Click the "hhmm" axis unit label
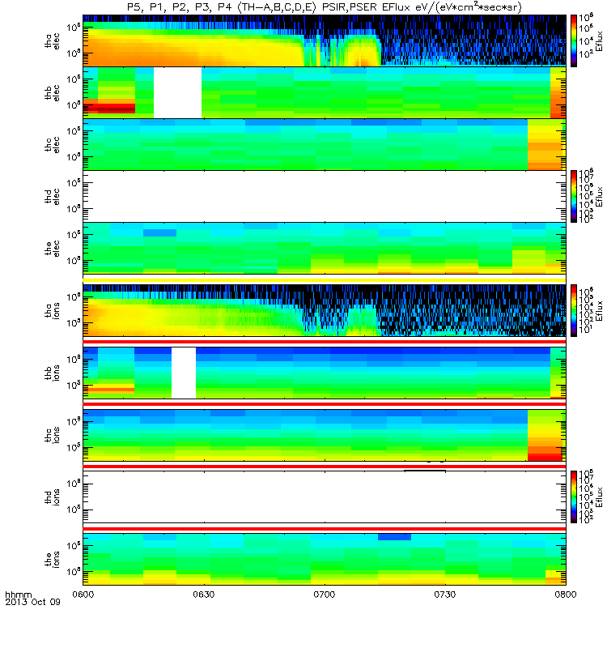The image size is (607, 648). 18,595
